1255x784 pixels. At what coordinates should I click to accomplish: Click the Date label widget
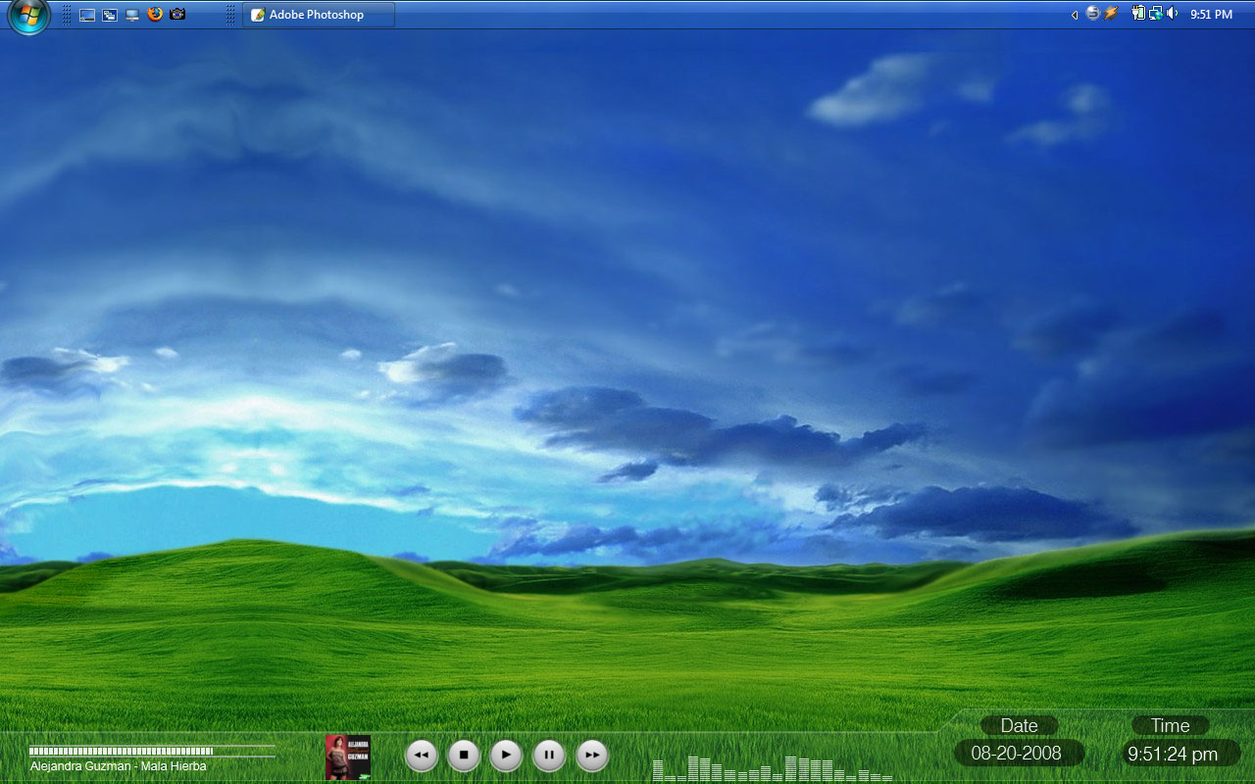tap(1019, 726)
